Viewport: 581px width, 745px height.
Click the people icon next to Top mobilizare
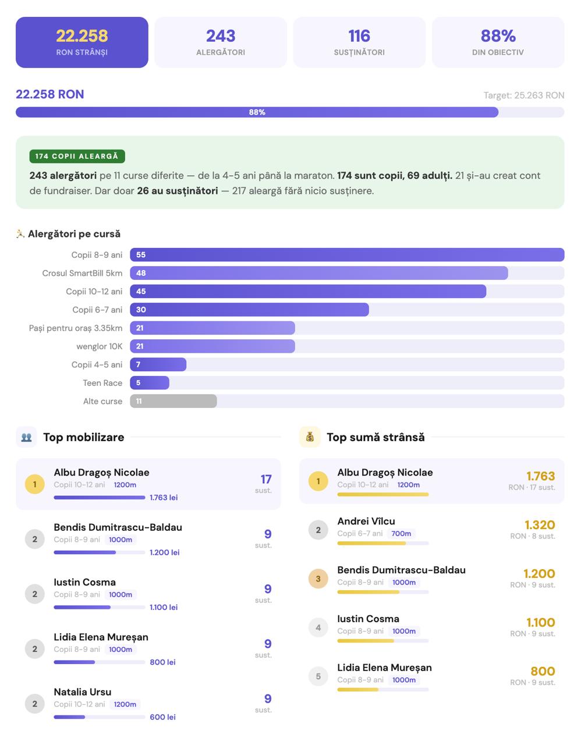click(26, 437)
